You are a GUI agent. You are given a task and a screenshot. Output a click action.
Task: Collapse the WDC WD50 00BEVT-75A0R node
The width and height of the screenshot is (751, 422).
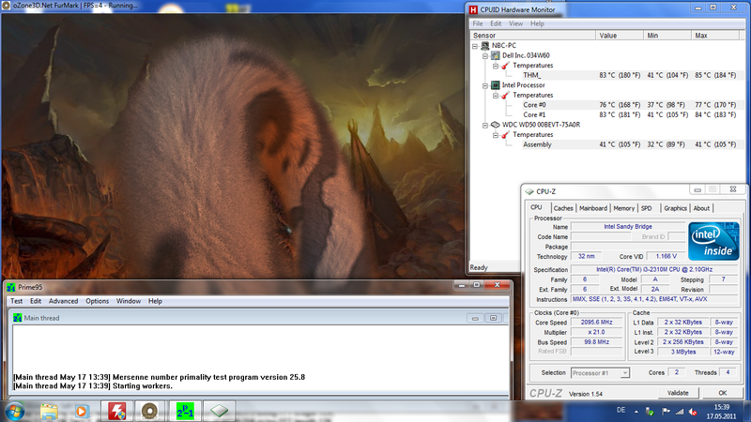pyautogui.click(x=485, y=126)
